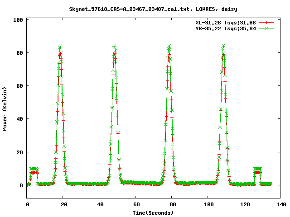The image size is (290, 217).
Task: Click the small calibration bump at the start
Action: tap(34, 170)
